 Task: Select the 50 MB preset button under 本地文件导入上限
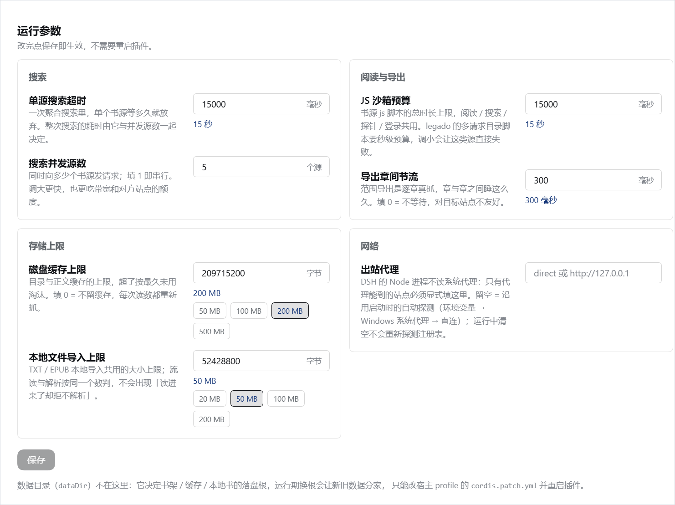point(246,399)
